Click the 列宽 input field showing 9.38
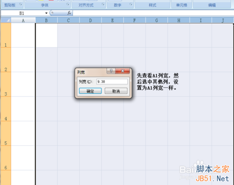 point(112,81)
